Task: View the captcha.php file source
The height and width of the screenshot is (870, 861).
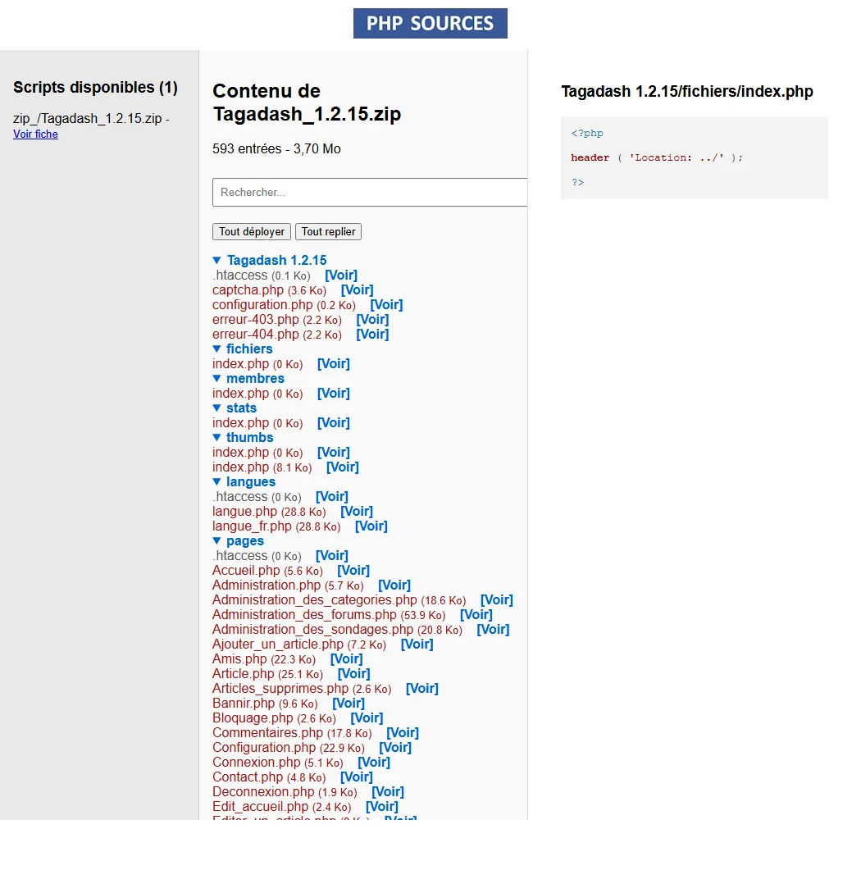Action: pyautogui.click(x=357, y=290)
